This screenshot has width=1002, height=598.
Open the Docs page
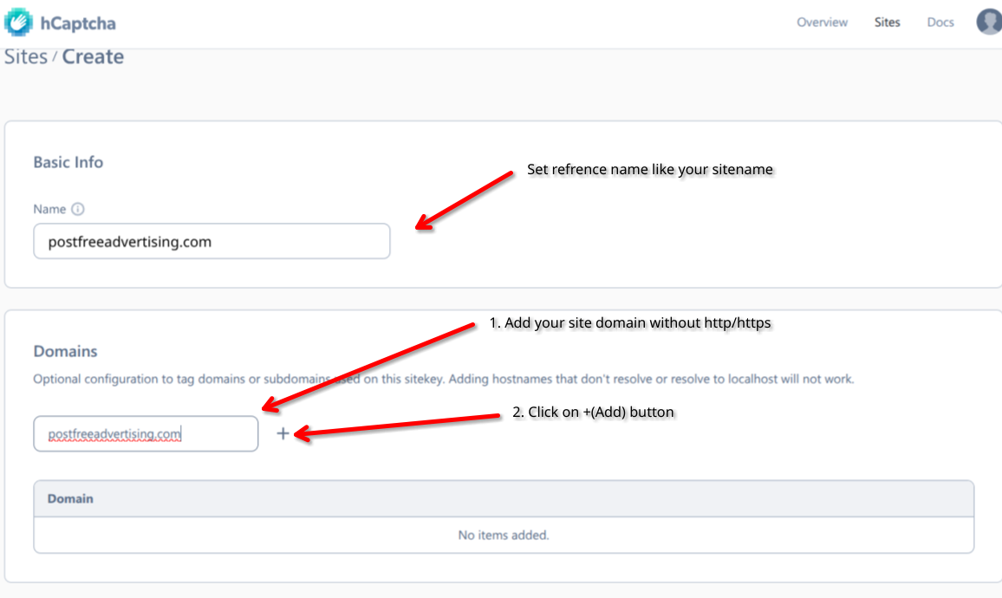940,22
